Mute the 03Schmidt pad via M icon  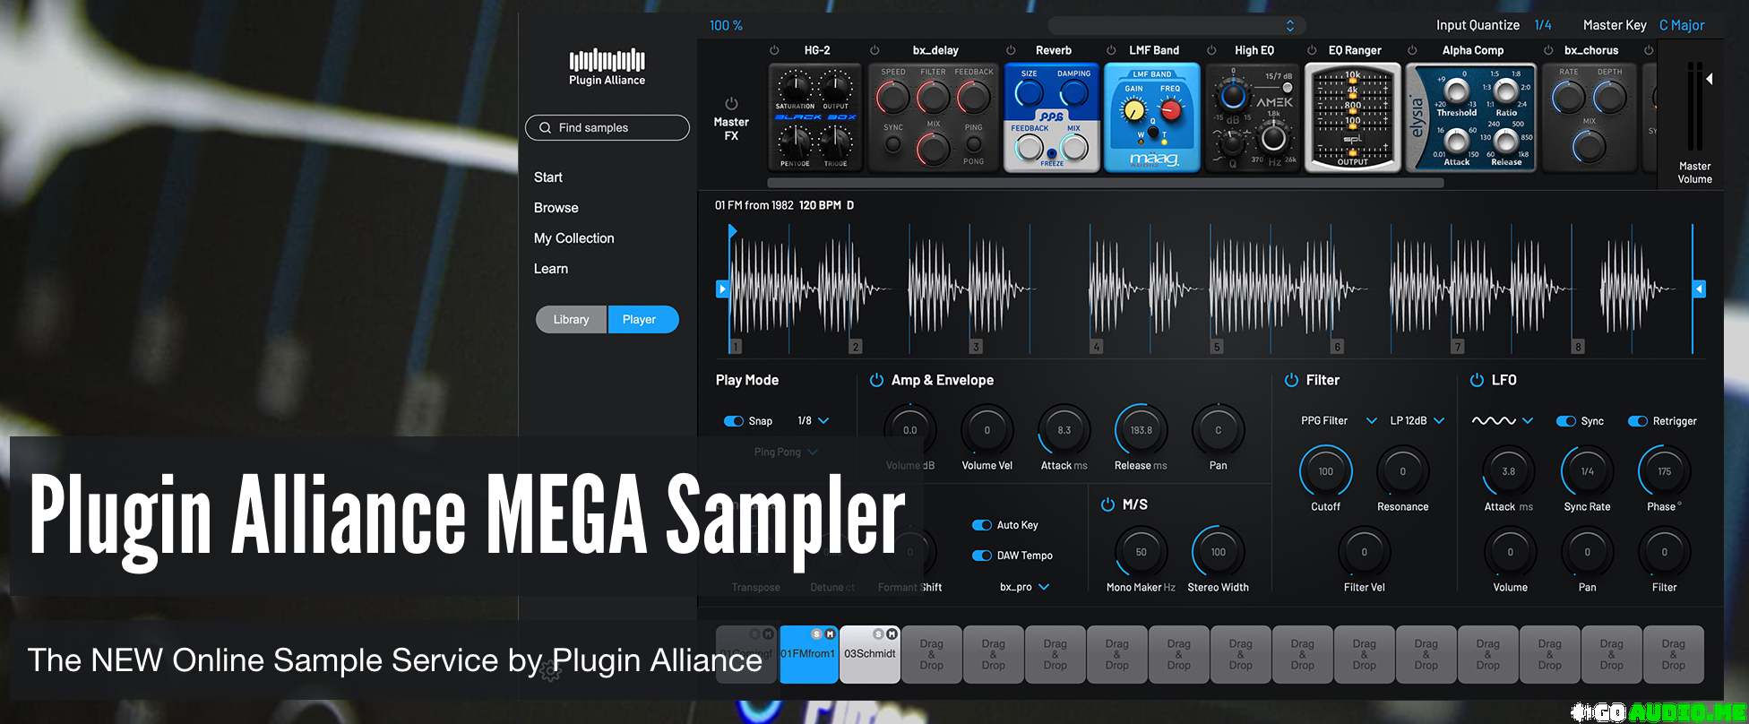point(892,633)
